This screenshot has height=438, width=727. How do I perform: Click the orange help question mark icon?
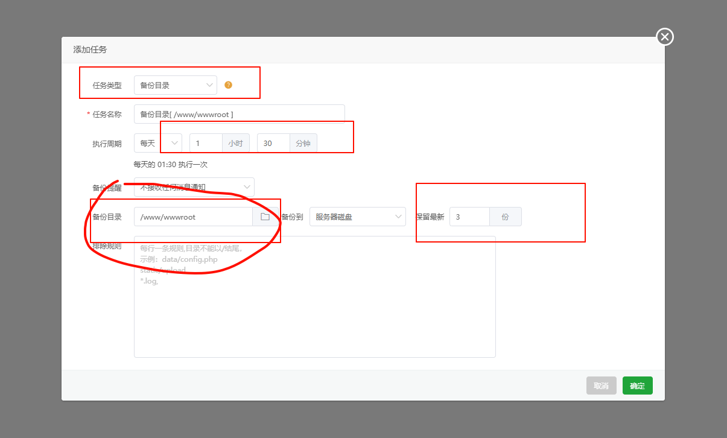tap(228, 85)
